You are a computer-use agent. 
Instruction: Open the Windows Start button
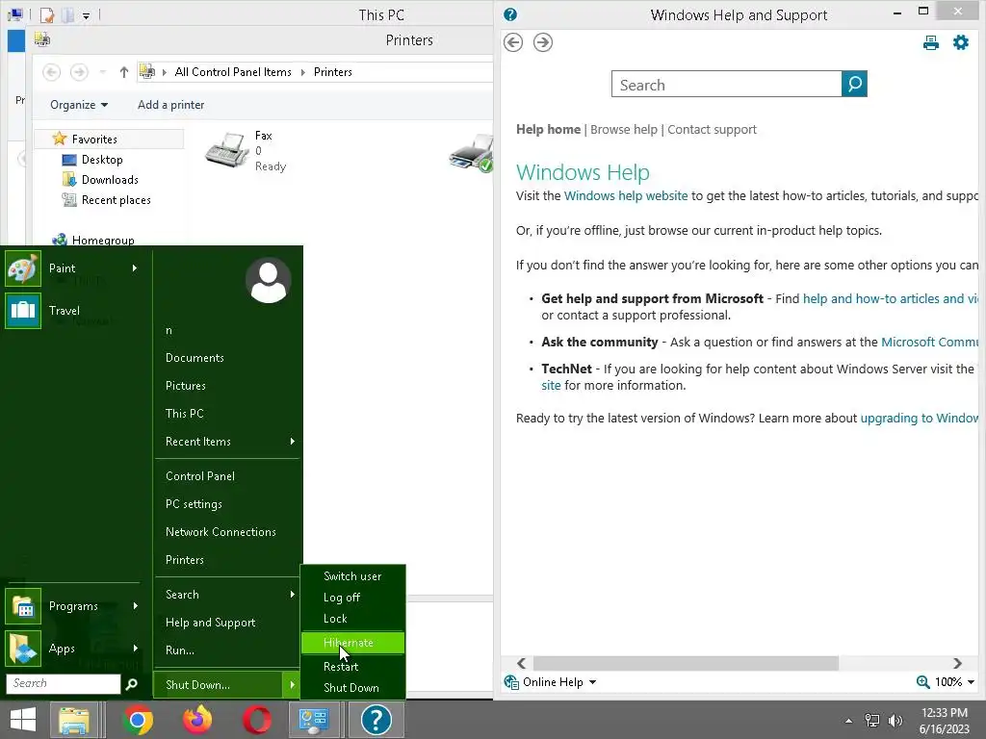pyautogui.click(x=23, y=720)
